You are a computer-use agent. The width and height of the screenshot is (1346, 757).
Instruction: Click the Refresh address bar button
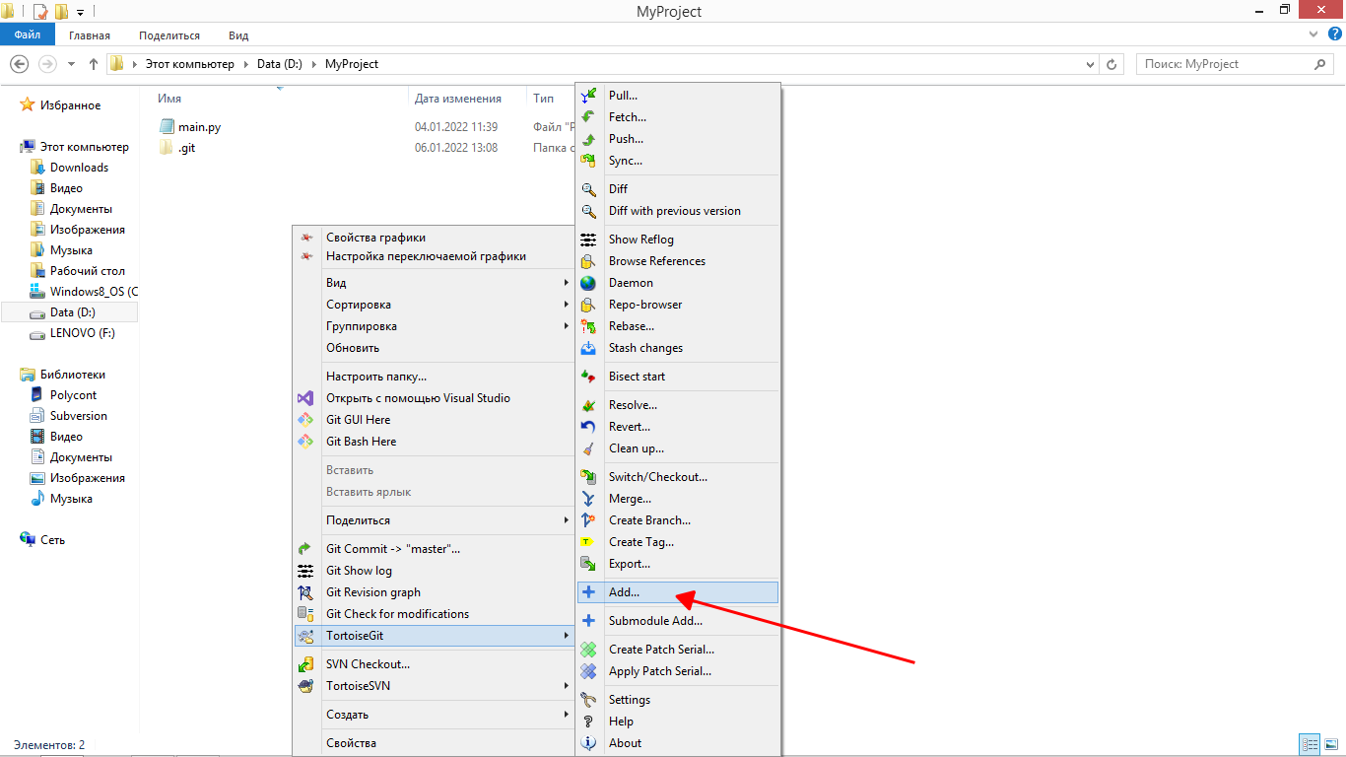pos(1112,64)
